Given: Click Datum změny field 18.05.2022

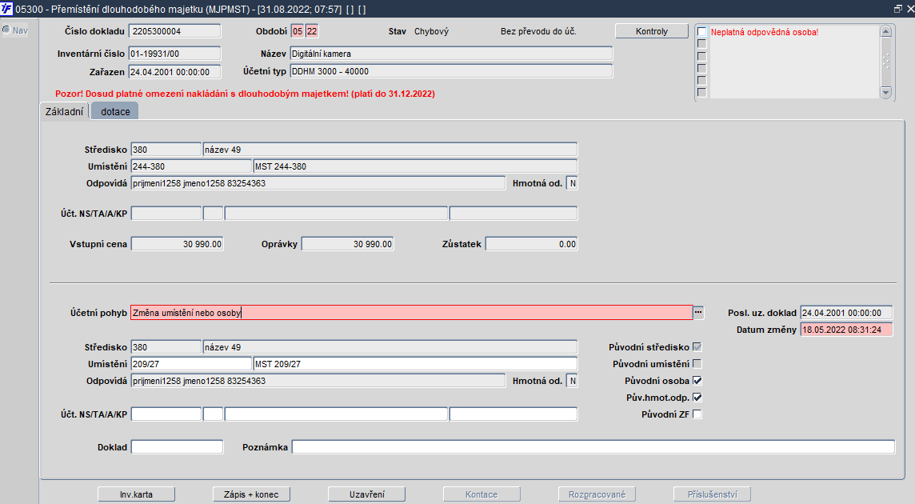Looking at the screenshot, I should (x=846, y=330).
